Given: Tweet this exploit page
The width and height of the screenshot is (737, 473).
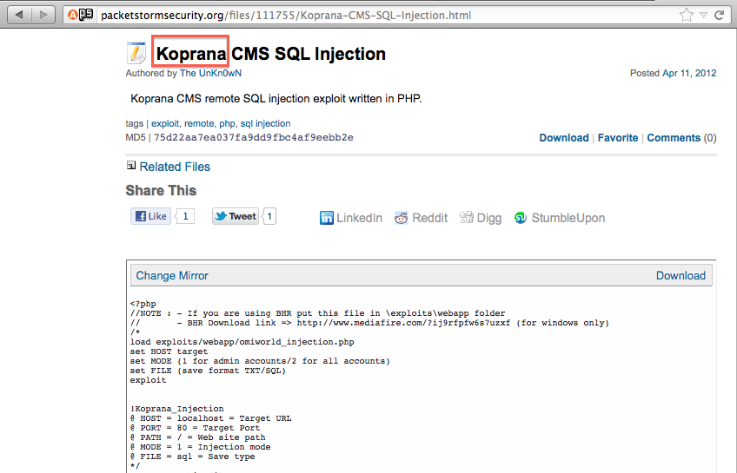Looking at the screenshot, I should [x=236, y=216].
